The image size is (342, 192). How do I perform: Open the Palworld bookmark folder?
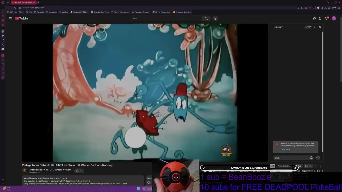pyautogui.click(x=39, y=12)
